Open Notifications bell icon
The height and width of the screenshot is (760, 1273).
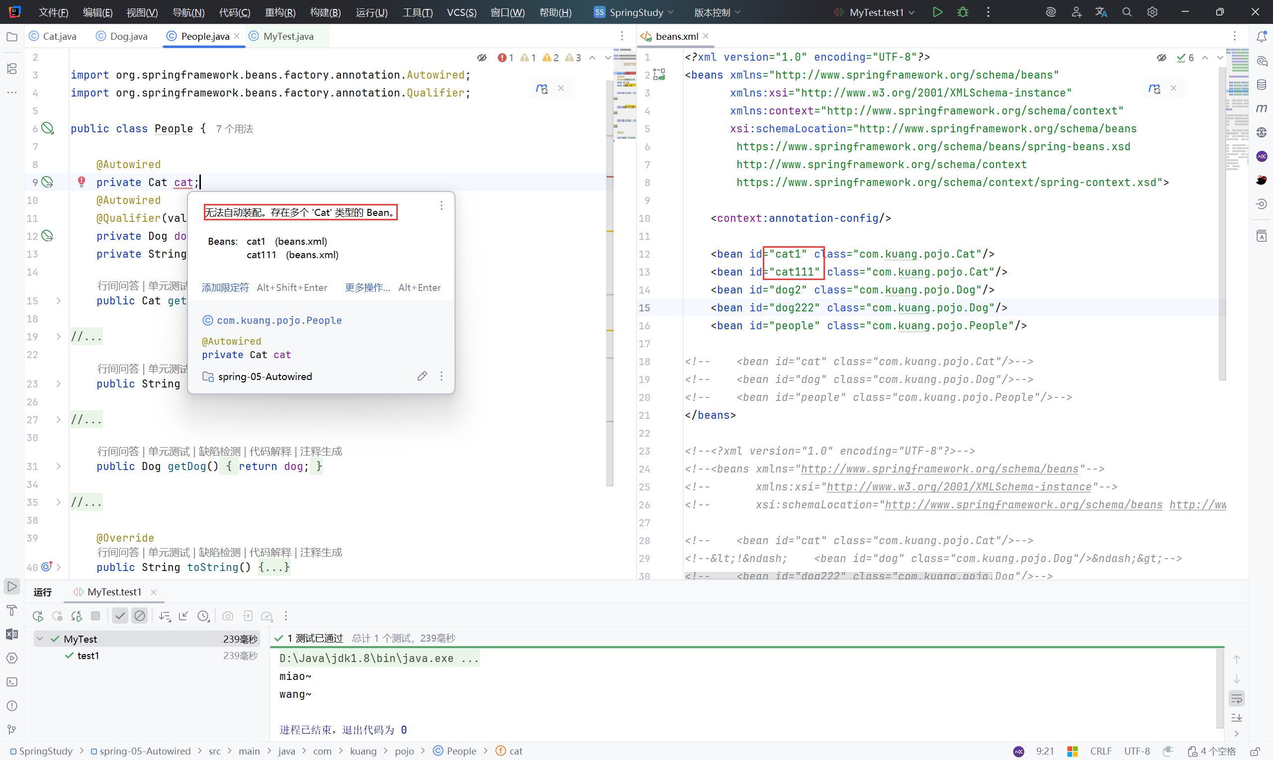coord(1261,37)
